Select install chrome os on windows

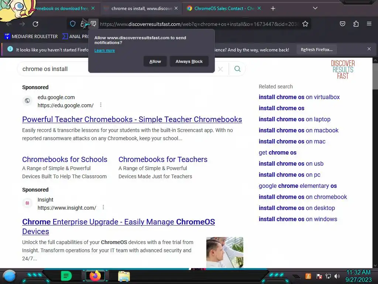coord(298,219)
